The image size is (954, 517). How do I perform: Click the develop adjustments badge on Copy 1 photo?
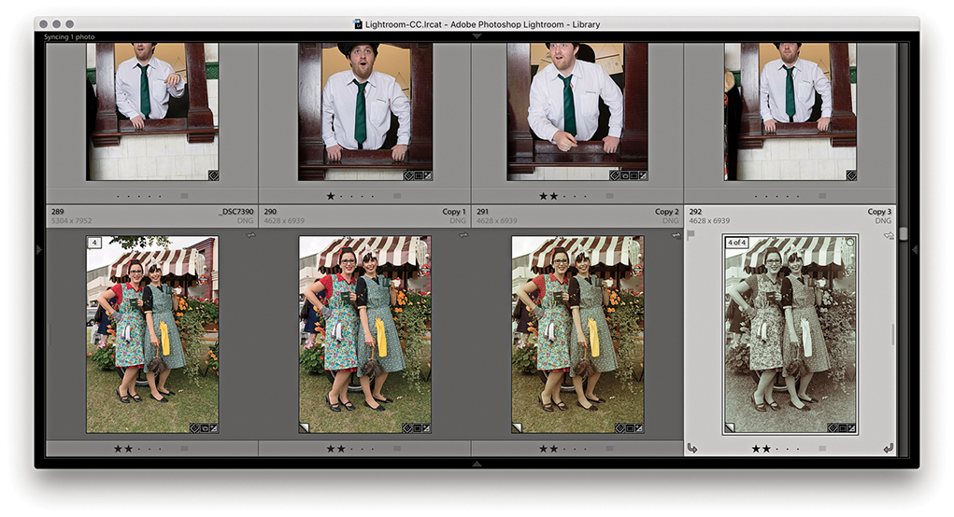click(426, 427)
